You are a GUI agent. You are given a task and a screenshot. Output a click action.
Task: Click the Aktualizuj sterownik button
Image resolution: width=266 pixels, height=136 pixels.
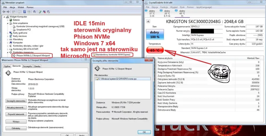(x=16, y=108)
